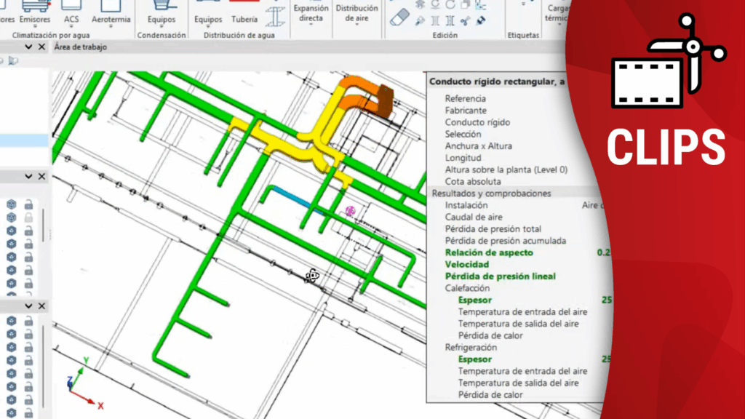Toggle the top lock icon in the bottom-left list
Image resolution: width=745 pixels, height=419 pixels.
click(29, 321)
